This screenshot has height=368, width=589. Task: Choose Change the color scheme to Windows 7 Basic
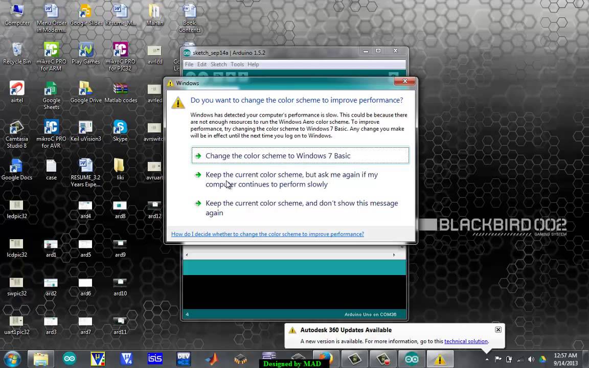point(300,155)
